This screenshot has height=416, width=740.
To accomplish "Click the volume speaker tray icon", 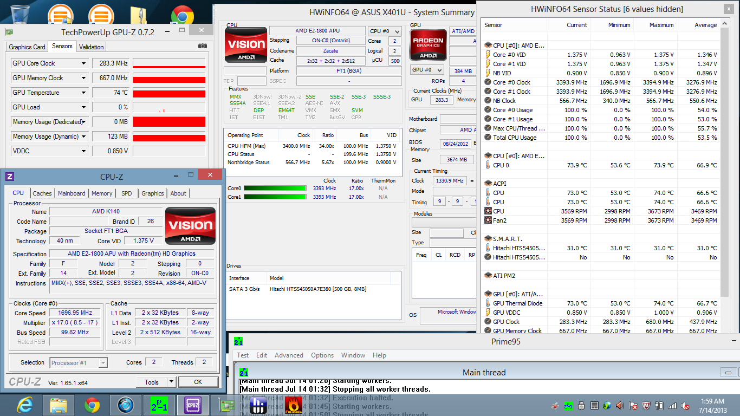I will [620, 405].
